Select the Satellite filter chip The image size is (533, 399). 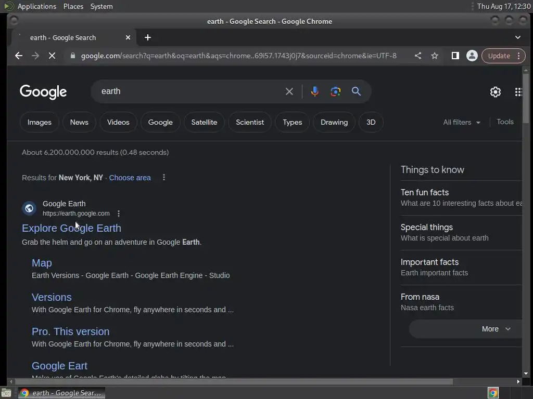204,122
